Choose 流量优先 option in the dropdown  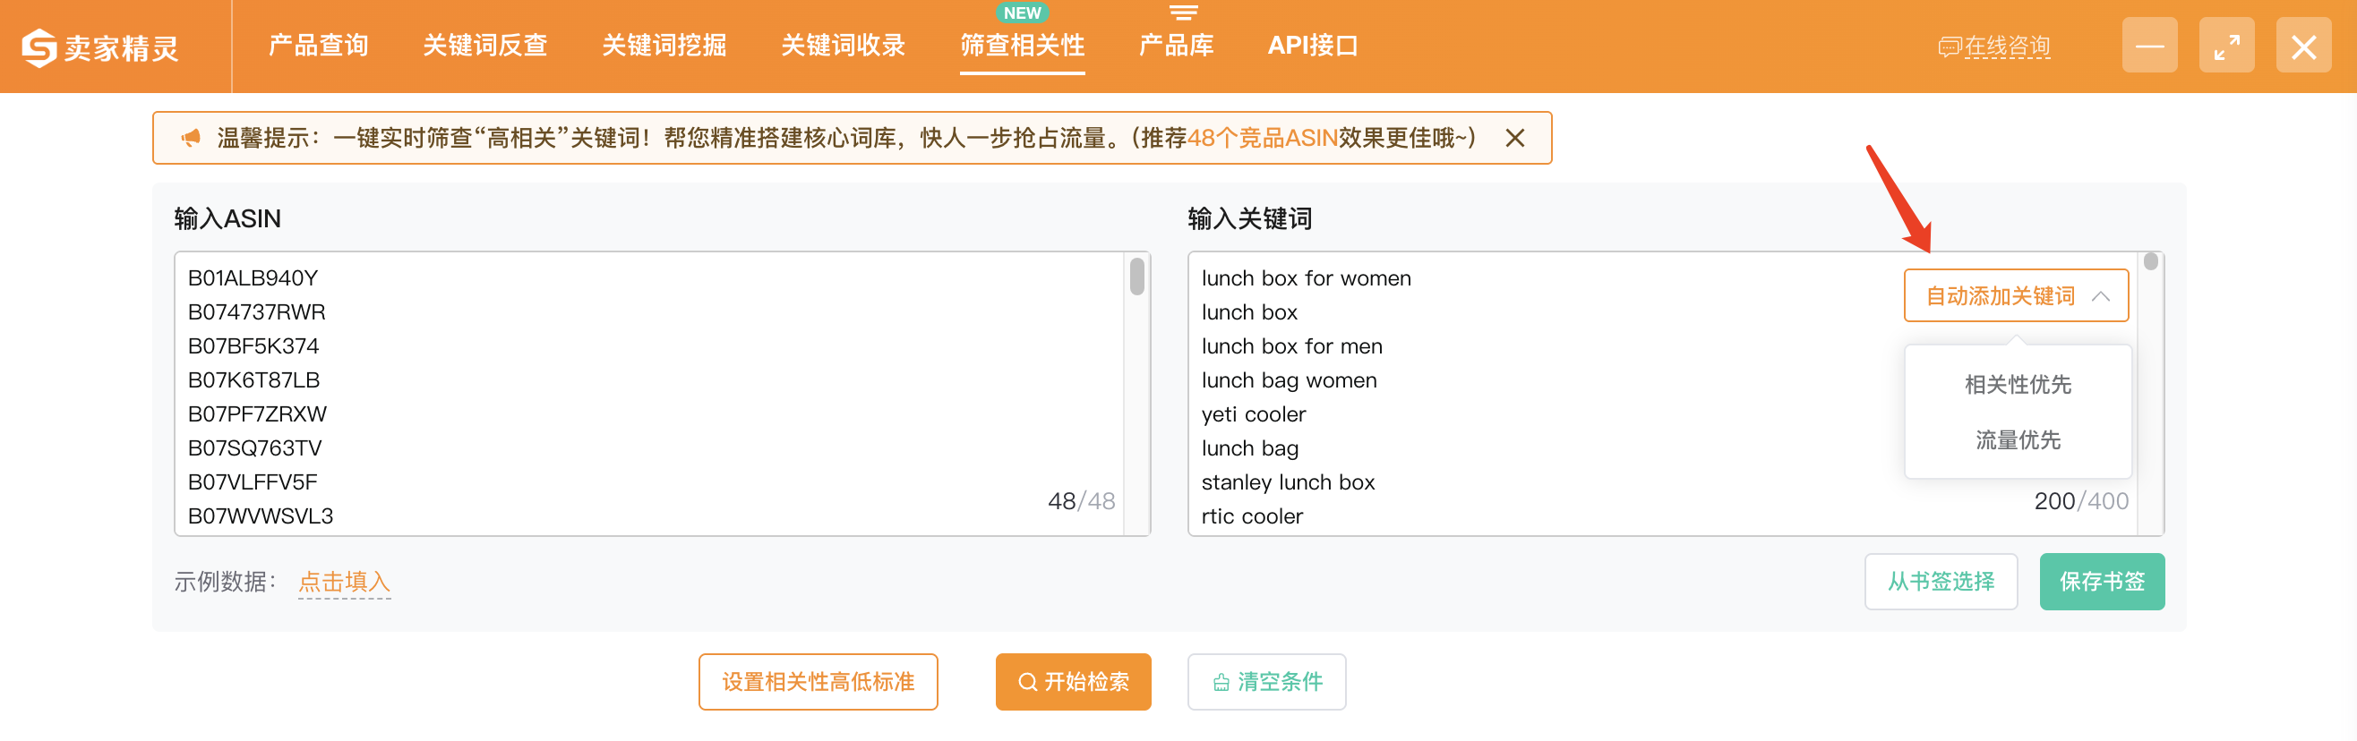tap(2018, 440)
